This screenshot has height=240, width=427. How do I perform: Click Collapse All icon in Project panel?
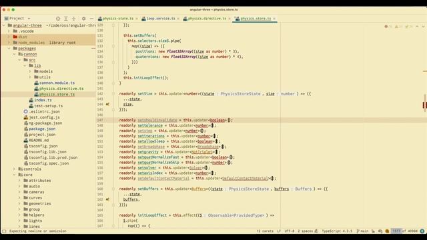(73, 19)
